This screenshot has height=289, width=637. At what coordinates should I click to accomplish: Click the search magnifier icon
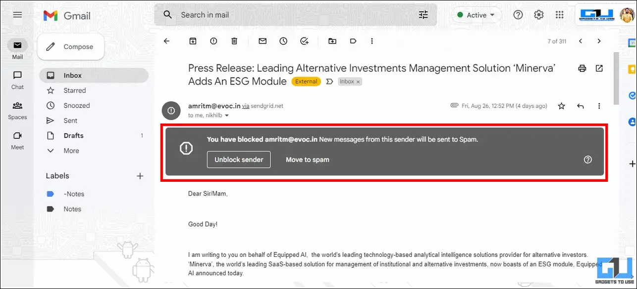pyautogui.click(x=168, y=15)
